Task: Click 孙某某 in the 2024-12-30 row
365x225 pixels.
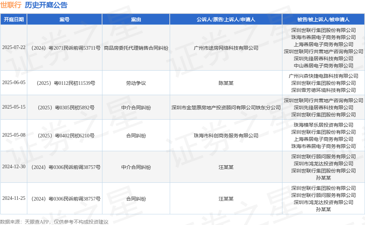Action: pyautogui.click(x=324, y=178)
